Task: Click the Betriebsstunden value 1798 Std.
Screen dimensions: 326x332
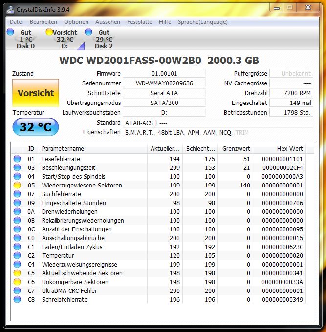Action: coord(291,112)
